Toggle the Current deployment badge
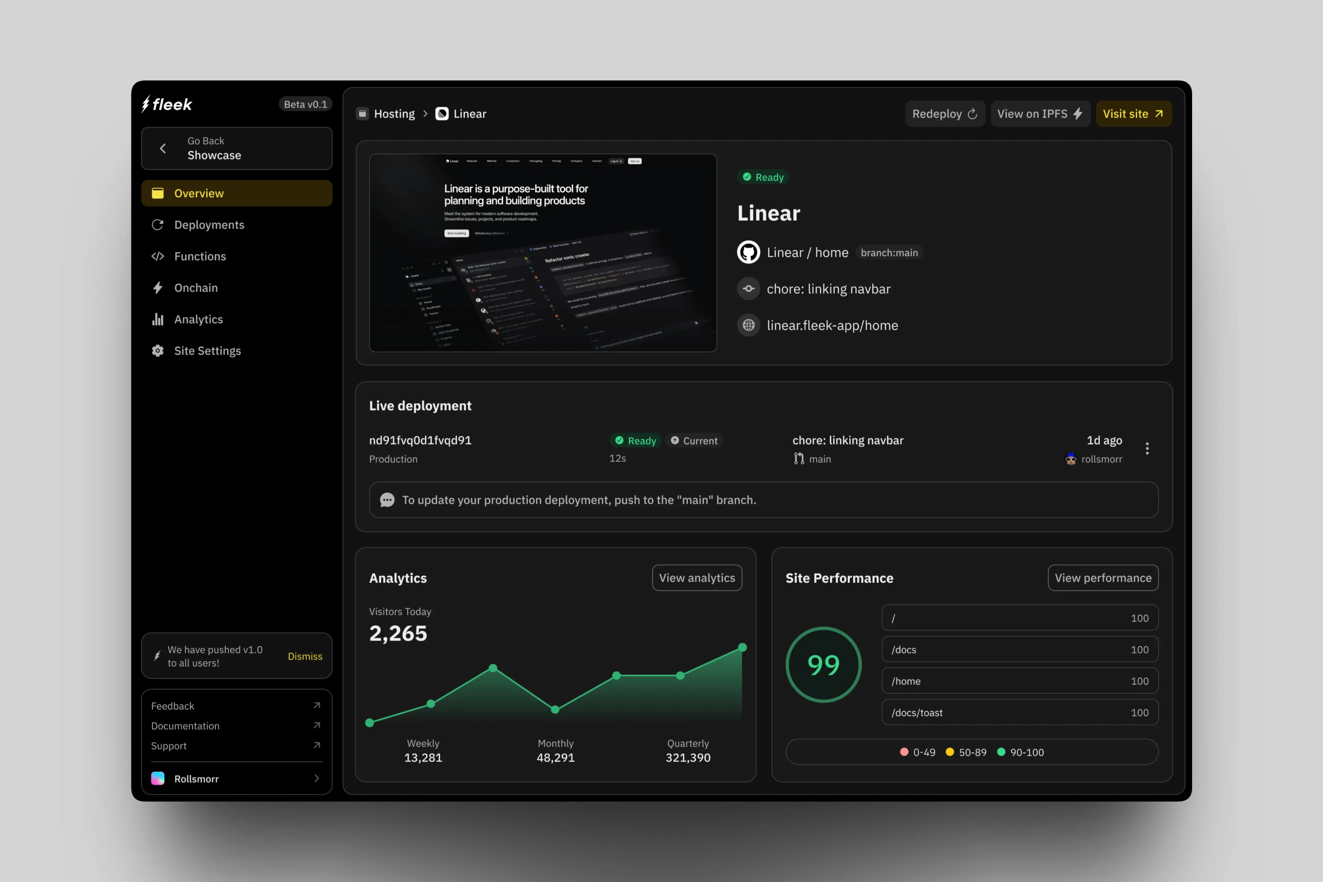This screenshot has width=1323, height=882. [x=694, y=440]
